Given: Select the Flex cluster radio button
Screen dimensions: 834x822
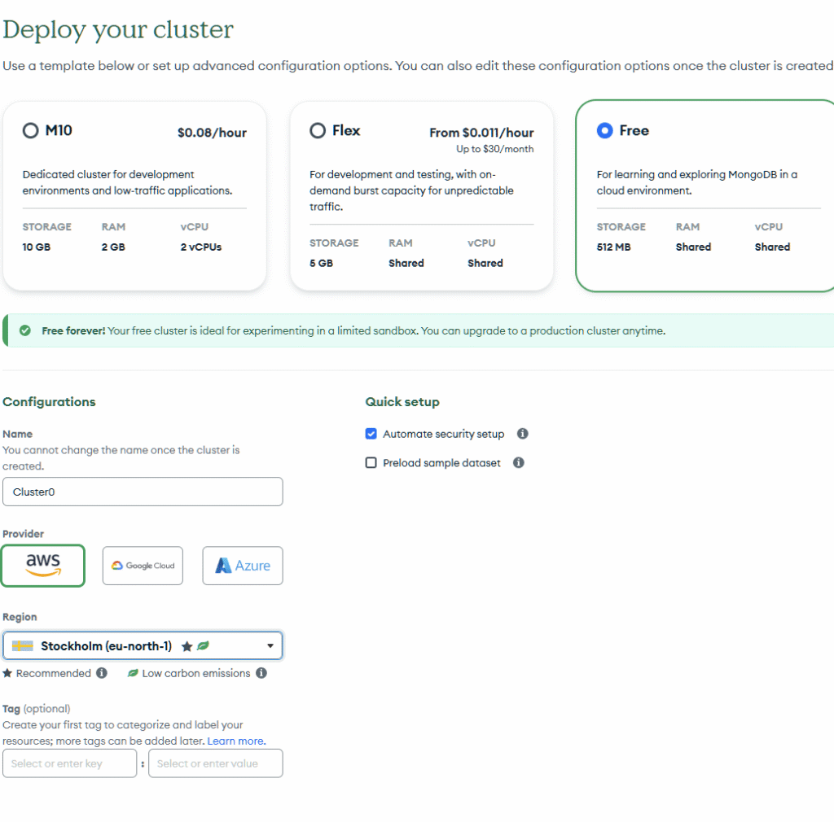Looking at the screenshot, I should coord(318,131).
